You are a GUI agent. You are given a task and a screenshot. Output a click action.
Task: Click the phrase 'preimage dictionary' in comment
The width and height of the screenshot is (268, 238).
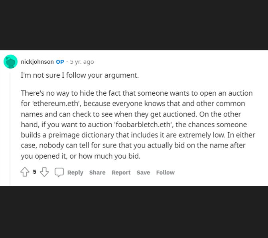point(81,135)
